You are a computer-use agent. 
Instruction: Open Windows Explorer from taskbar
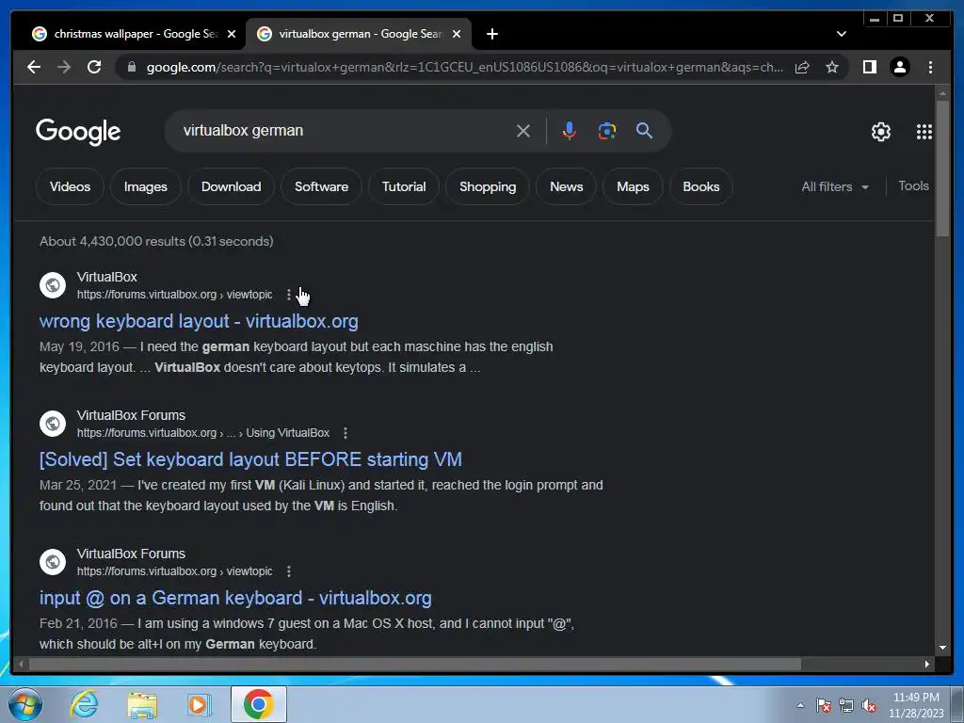[x=142, y=704]
